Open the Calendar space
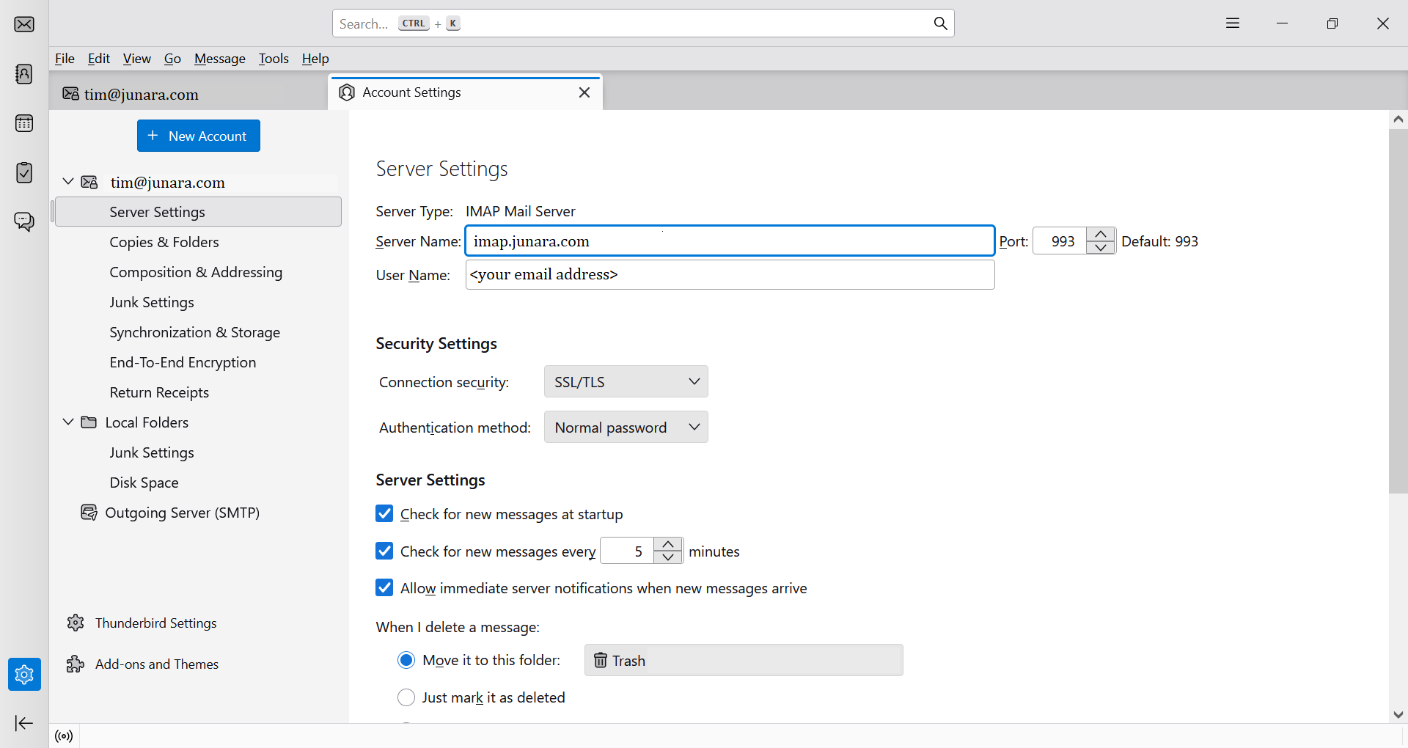The image size is (1408, 748). tap(24, 123)
